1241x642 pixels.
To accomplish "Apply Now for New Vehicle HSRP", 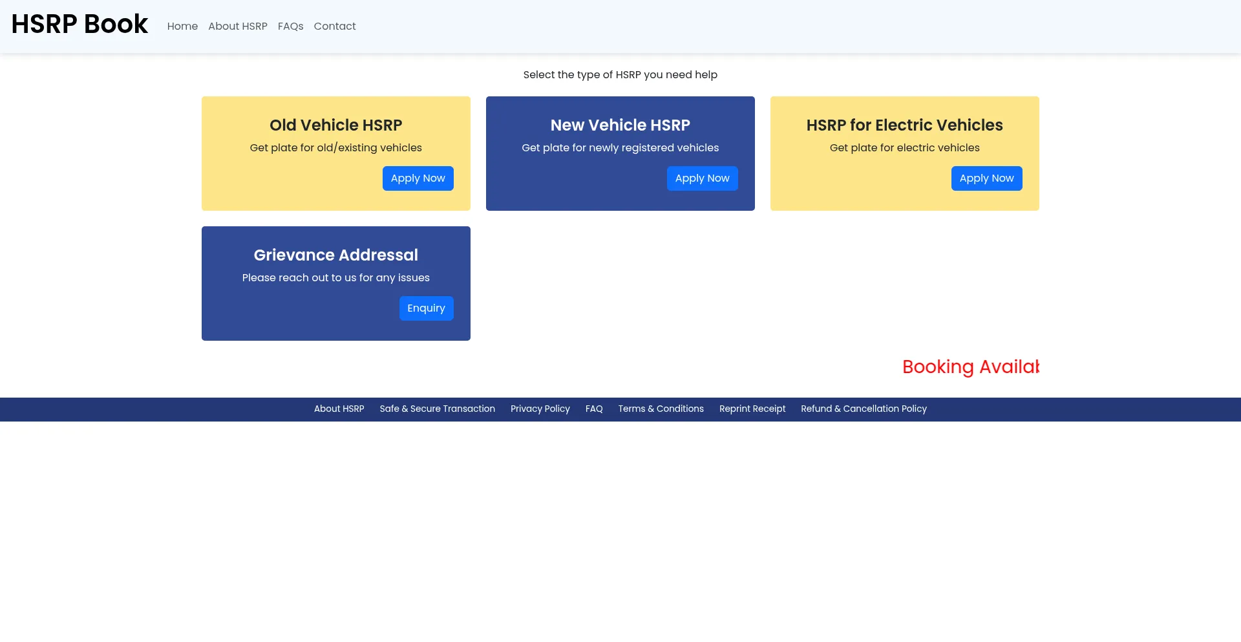I will coord(702,178).
